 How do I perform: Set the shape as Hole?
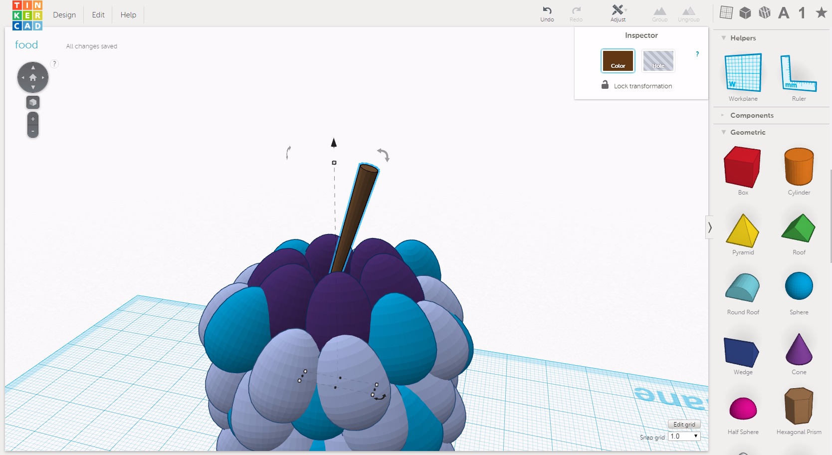[658, 61]
